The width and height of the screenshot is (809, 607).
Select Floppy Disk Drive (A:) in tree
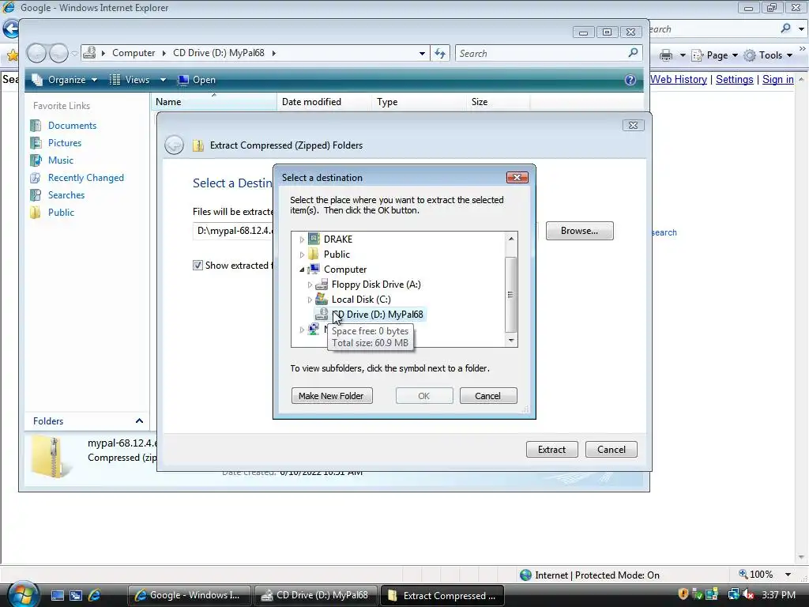point(375,285)
